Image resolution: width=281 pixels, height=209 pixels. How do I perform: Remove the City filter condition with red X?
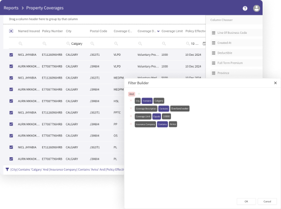click(x=131, y=101)
